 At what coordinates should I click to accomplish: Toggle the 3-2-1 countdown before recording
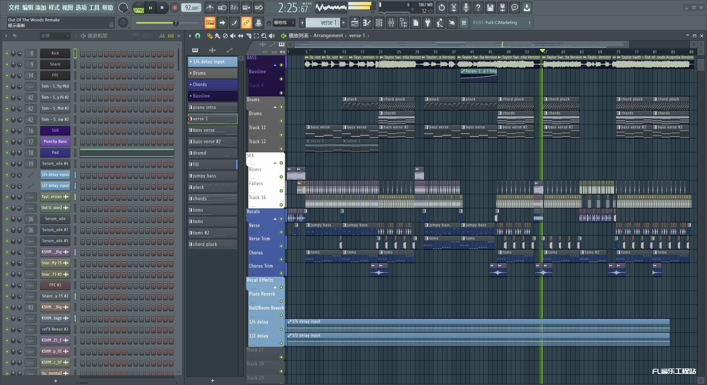pyautogui.click(x=234, y=7)
